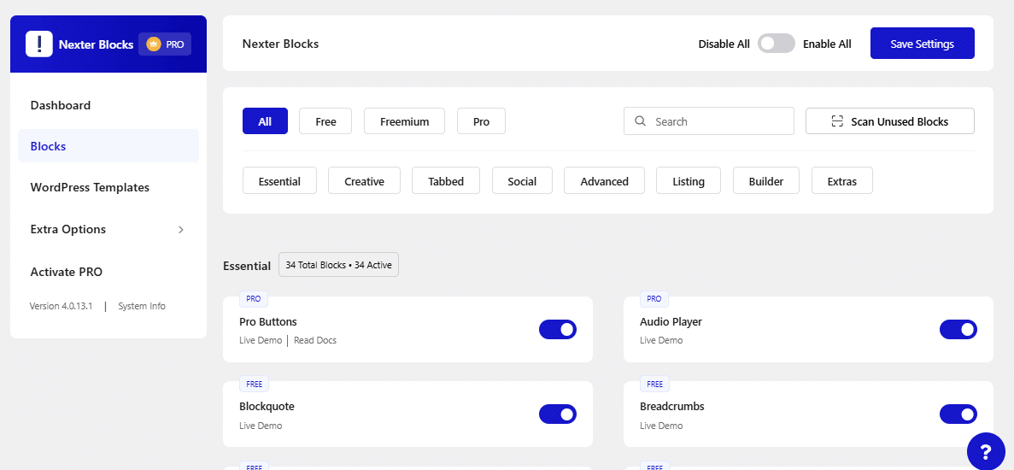Click the FREE tag on Blockquote card
This screenshot has height=470, width=1014.
tap(255, 384)
